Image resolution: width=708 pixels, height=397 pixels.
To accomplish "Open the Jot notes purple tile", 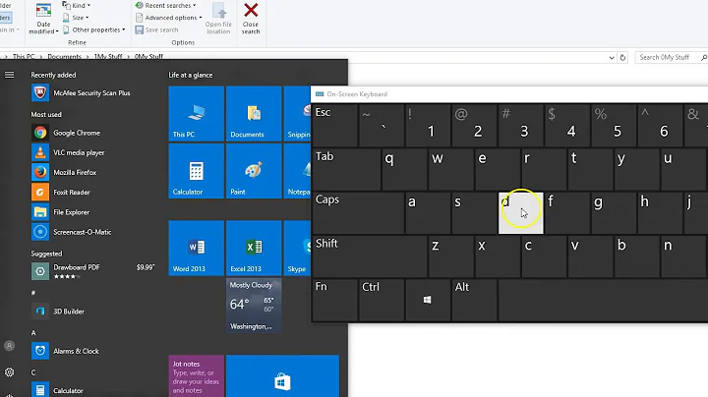I will (x=196, y=376).
